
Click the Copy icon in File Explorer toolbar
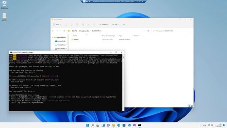coord(72,25)
